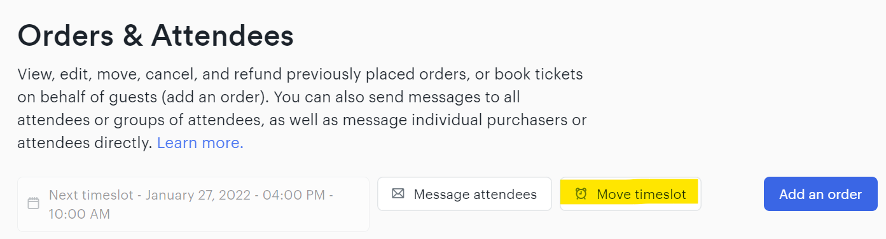Screen dimensions: 886x239
Task: Expand the timeslot picker showing 04:00 PM
Action: point(193,204)
